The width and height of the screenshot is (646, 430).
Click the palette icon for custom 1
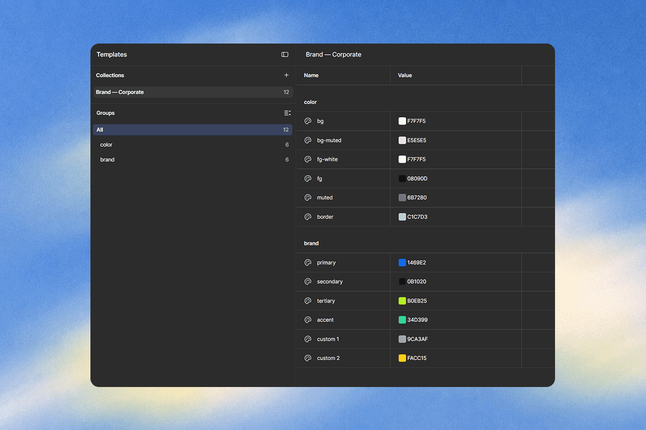coord(308,339)
